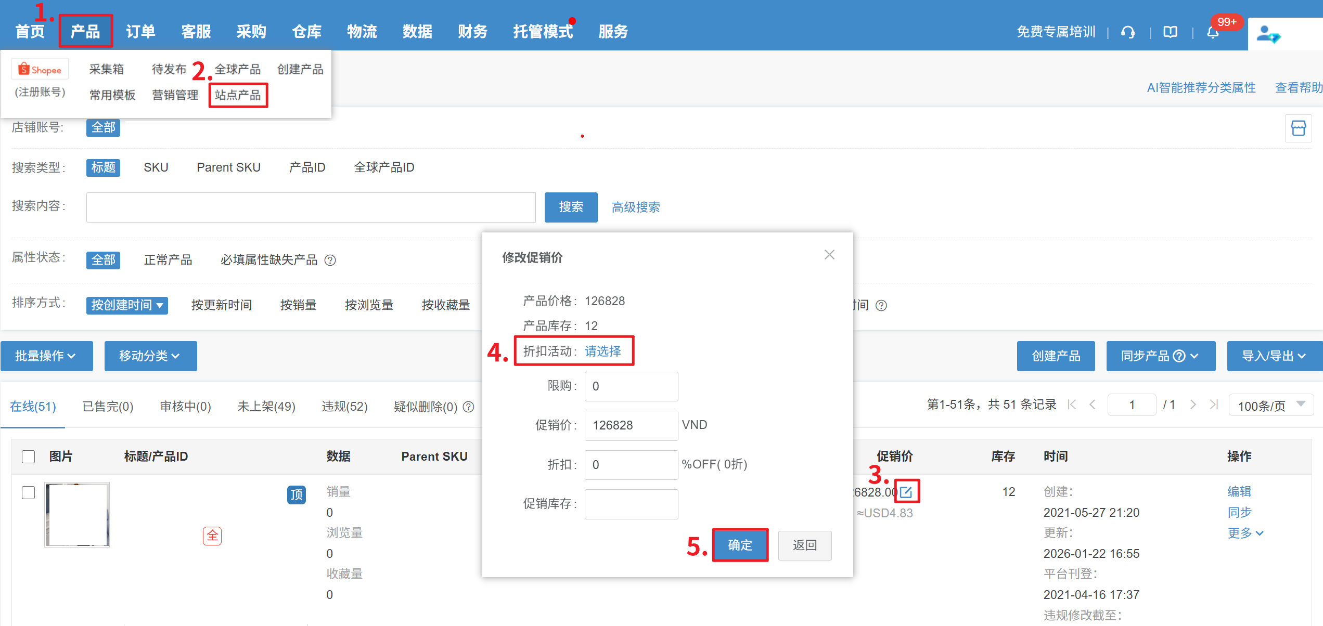The width and height of the screenshot is (1323, 626).
Task: Open the help manual book icon
Action: pyautogui.click(x=1170, y=32)
